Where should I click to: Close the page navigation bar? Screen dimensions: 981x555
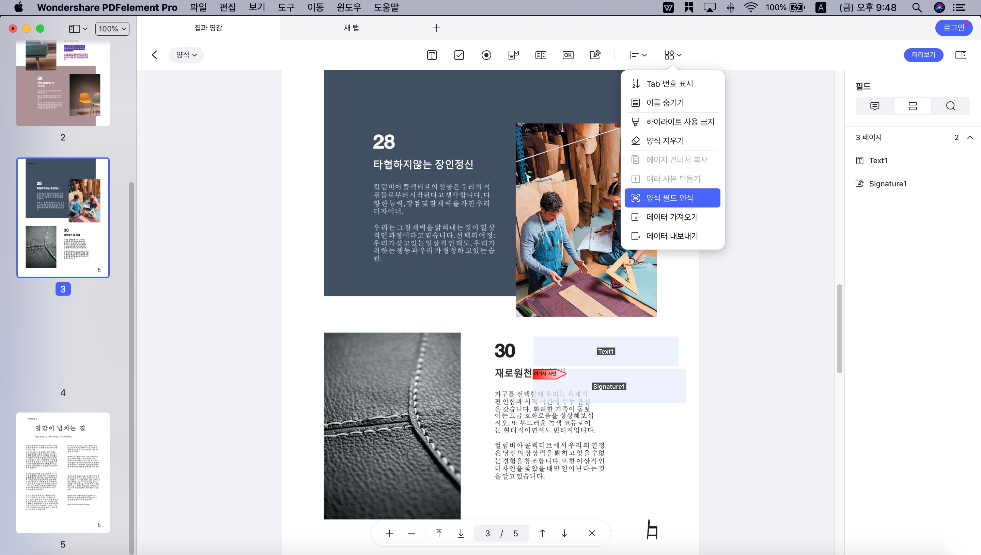click(x=592, y=533)
